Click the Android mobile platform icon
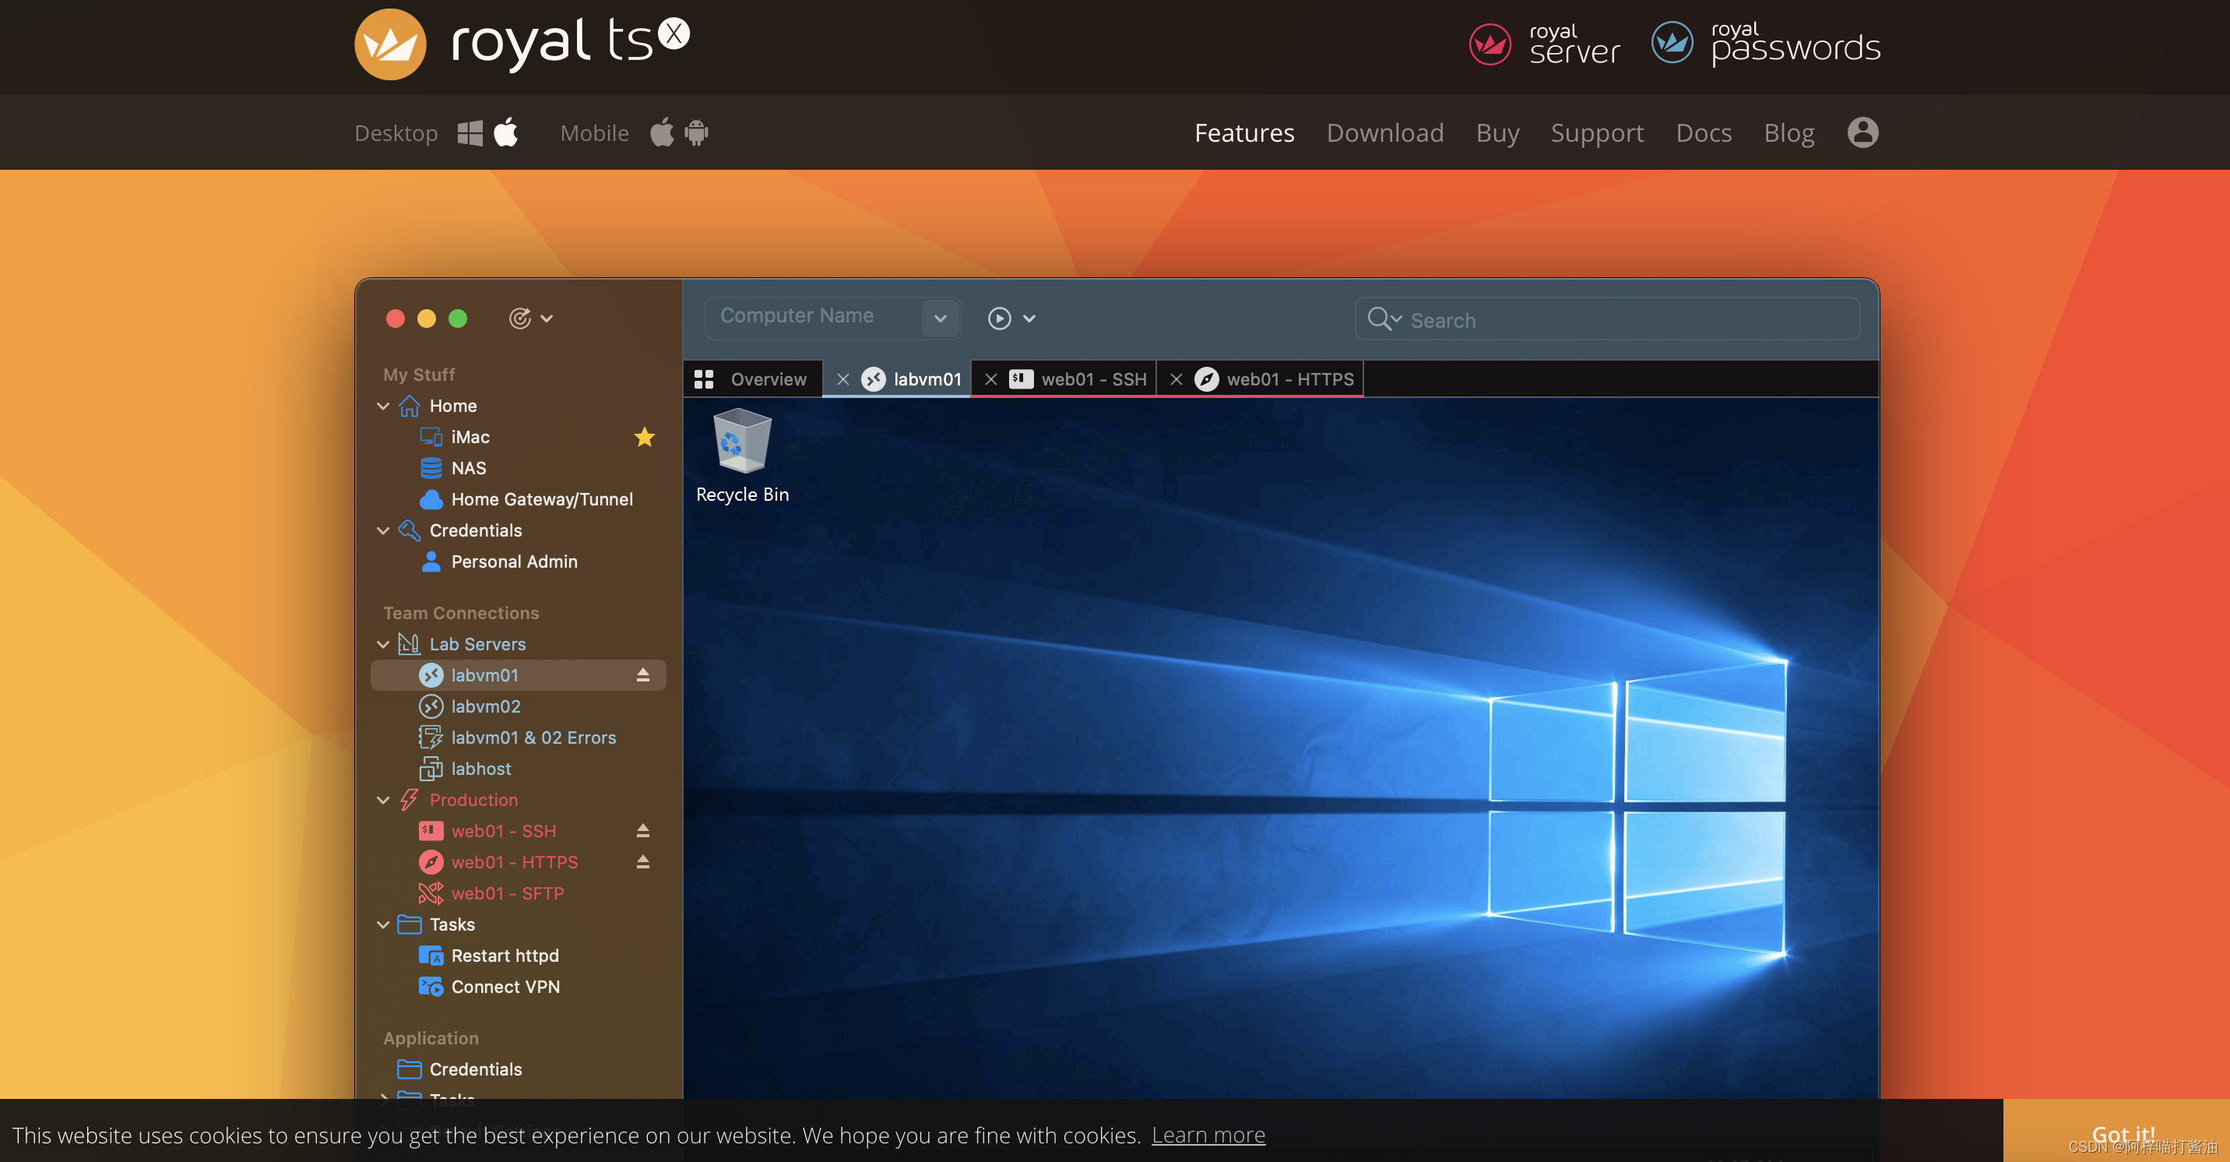Viewport: 2230px width, 1162px height. point(696,132)
